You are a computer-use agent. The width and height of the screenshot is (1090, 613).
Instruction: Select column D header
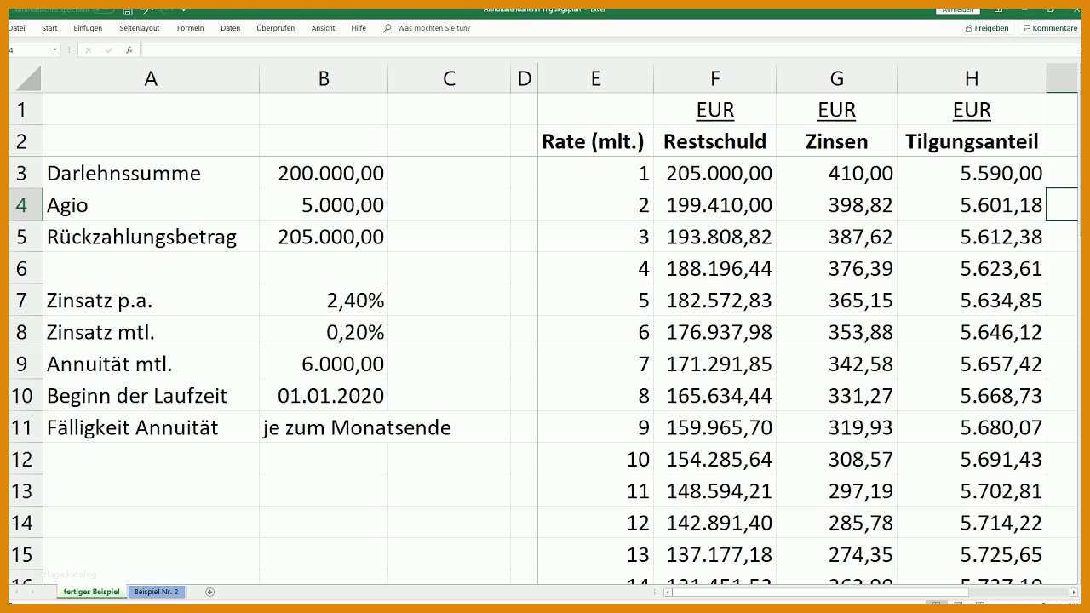point(524,78)
